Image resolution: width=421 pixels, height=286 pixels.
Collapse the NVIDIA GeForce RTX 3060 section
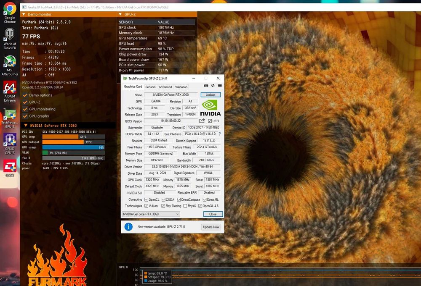(x=26, y=125)
